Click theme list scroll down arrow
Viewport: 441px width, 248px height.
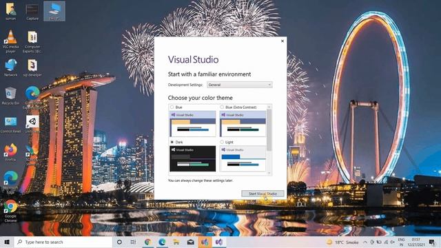(x=269, y=173)
